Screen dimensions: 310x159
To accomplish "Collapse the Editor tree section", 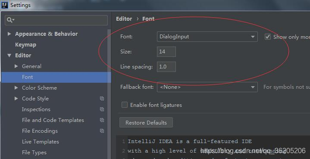I will (9, 56).
